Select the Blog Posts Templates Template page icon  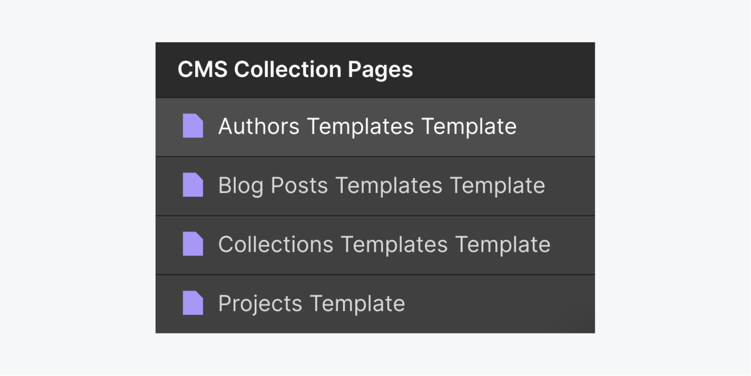193,186
